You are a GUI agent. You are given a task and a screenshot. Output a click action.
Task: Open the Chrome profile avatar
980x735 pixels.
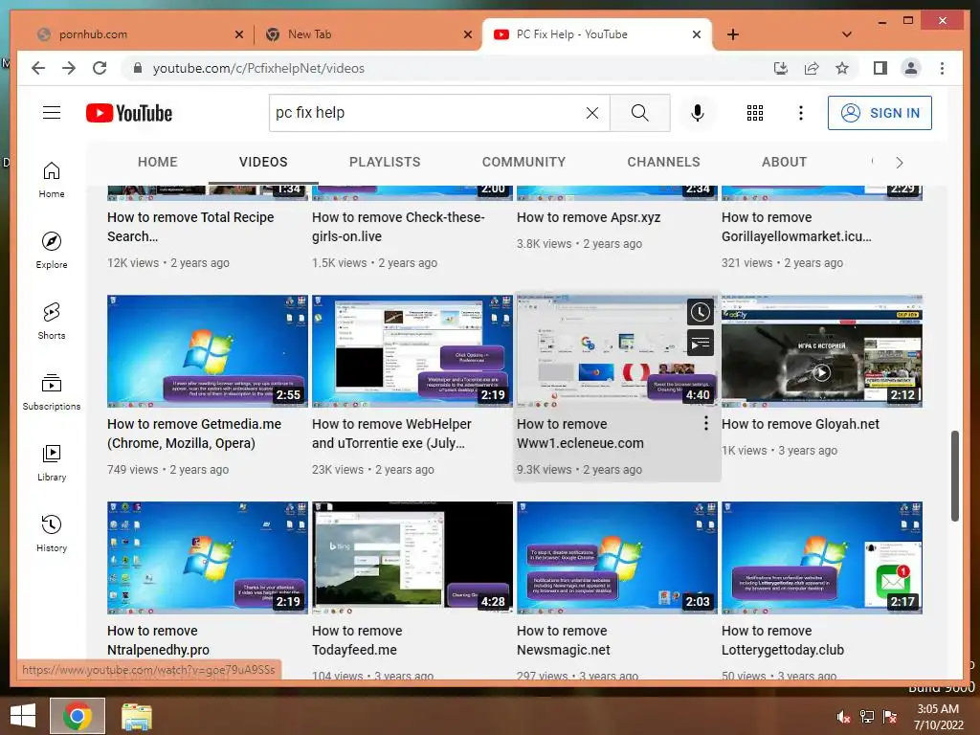coord(911,68)
